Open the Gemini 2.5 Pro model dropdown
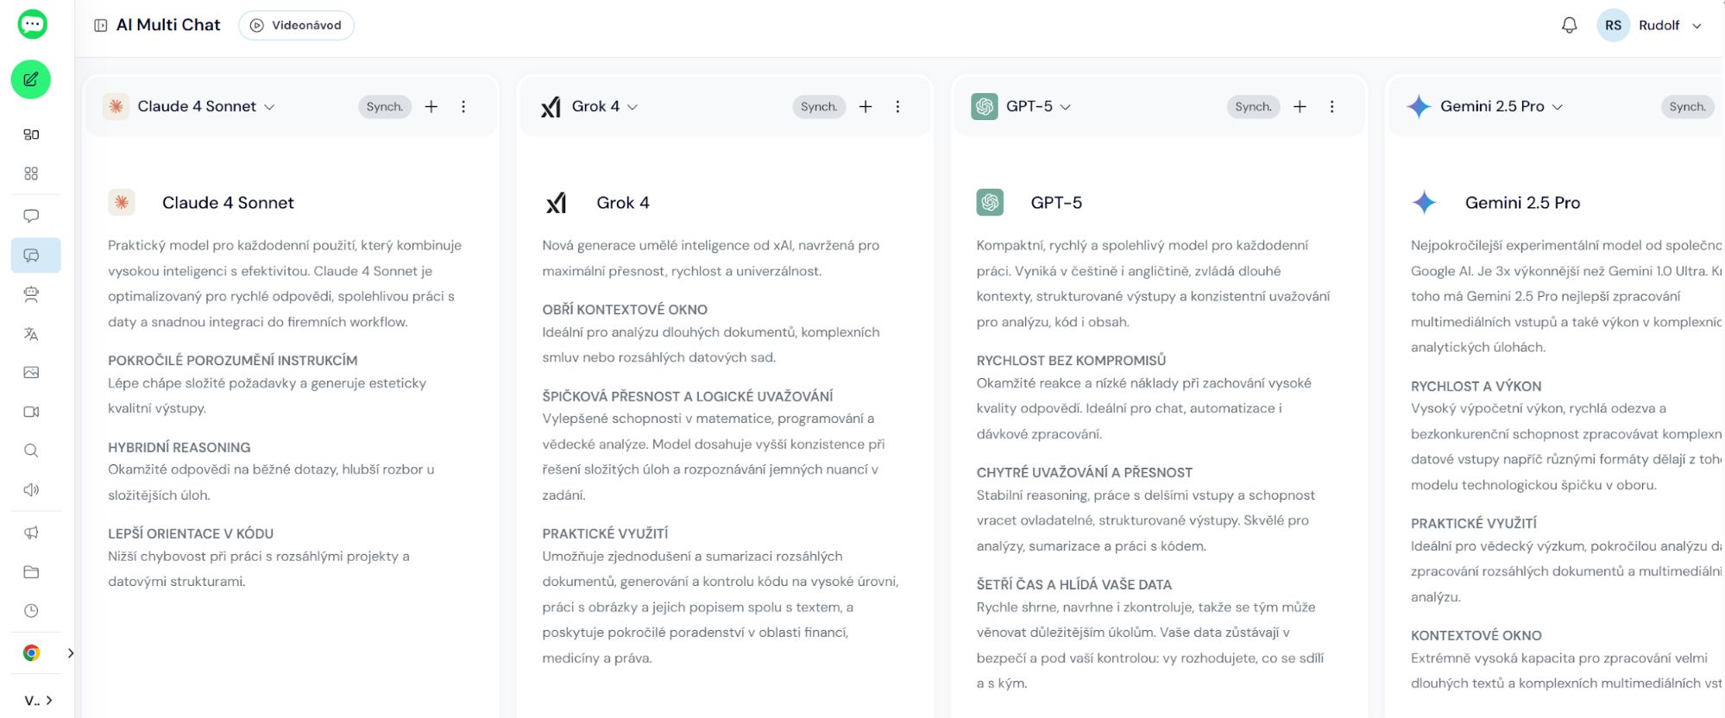This screenshot has width=1725, height=718. [1484, 106]
